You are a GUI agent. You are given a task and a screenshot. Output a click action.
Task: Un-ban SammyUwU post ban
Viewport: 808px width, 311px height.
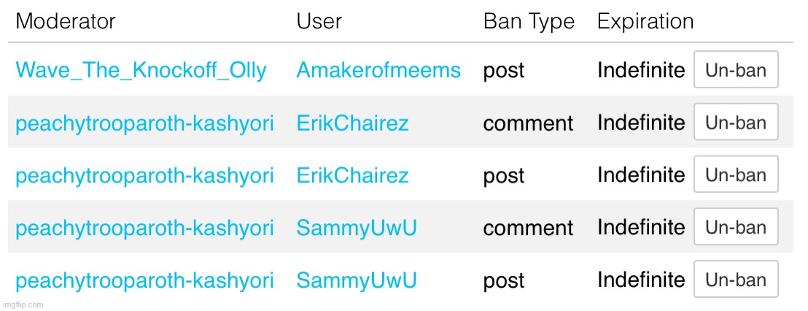[x=736, y=280]
